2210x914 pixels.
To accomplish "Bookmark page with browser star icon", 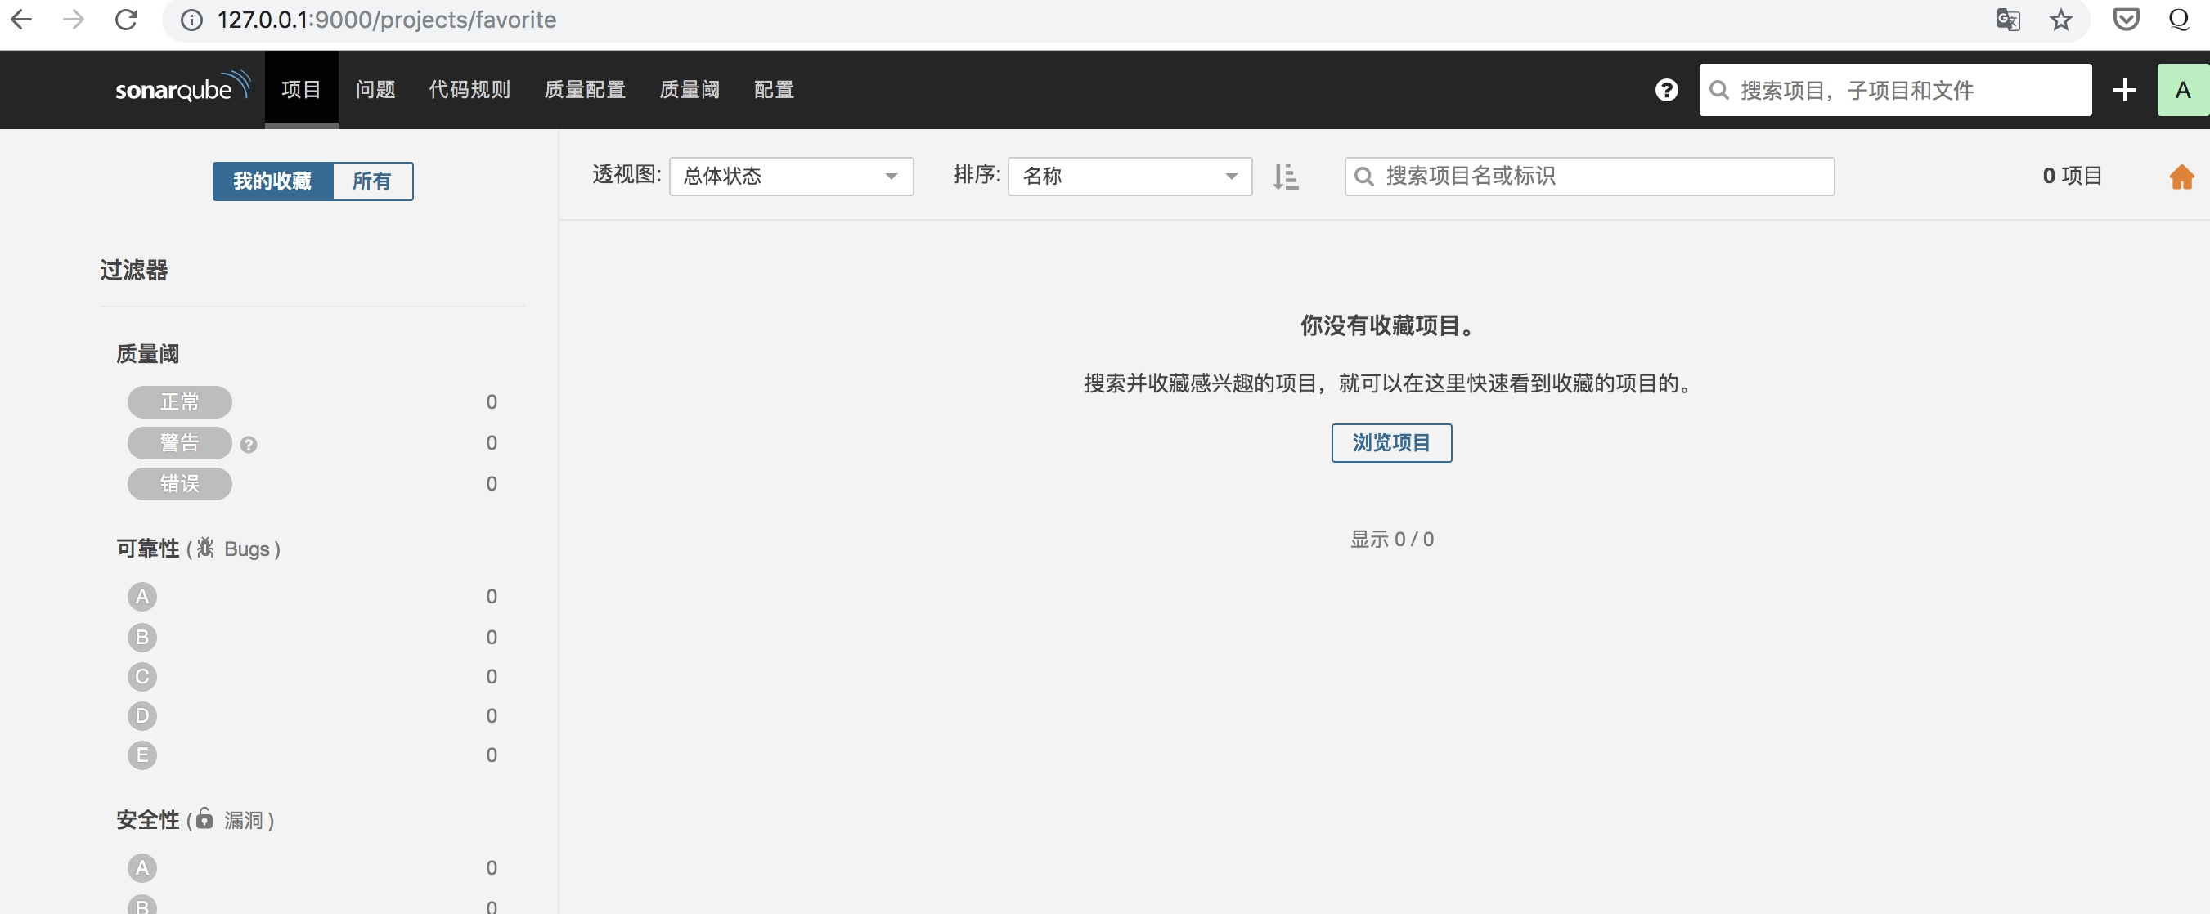I will 2060,20.
